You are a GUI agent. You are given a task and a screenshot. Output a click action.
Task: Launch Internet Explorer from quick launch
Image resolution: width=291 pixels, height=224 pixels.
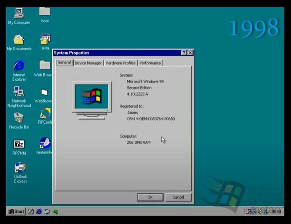point(39,211)
